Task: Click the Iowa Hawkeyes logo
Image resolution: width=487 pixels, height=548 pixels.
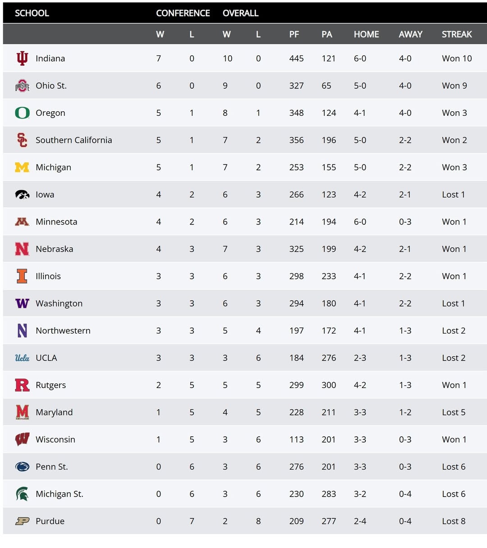Action: point(22,195)
